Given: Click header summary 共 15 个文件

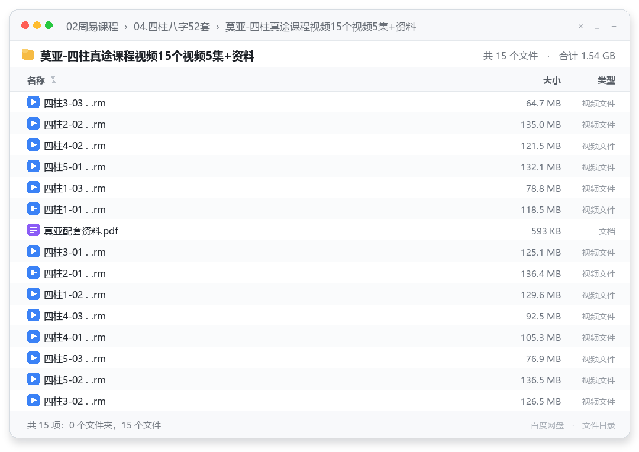Looking at the screenshot, I should click(511, 56).
